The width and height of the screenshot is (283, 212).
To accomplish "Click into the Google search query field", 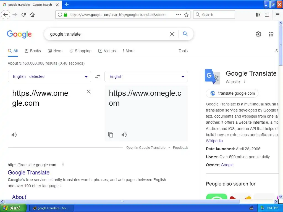I will click(x=108, y=34).
